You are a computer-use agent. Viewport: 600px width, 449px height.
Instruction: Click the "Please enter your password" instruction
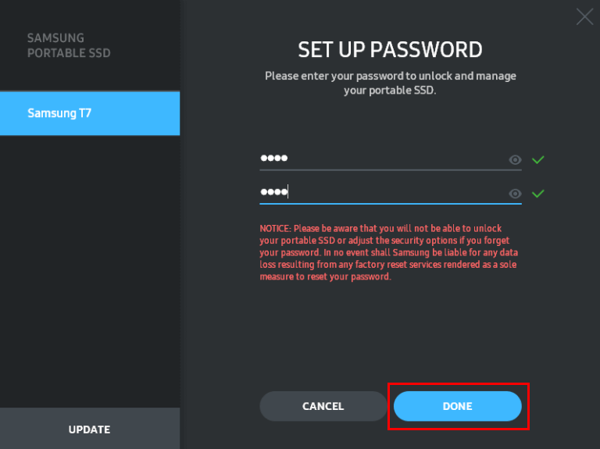390,76
